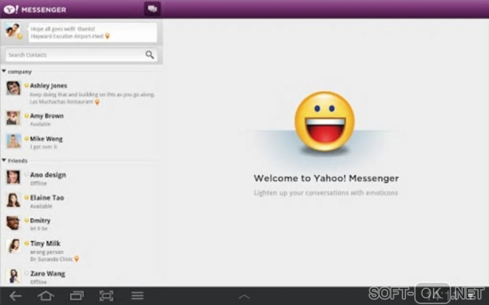Tap location pin next to Dr Sunanda Clinic
Screen dimensions: 489x305
(77, 259)
